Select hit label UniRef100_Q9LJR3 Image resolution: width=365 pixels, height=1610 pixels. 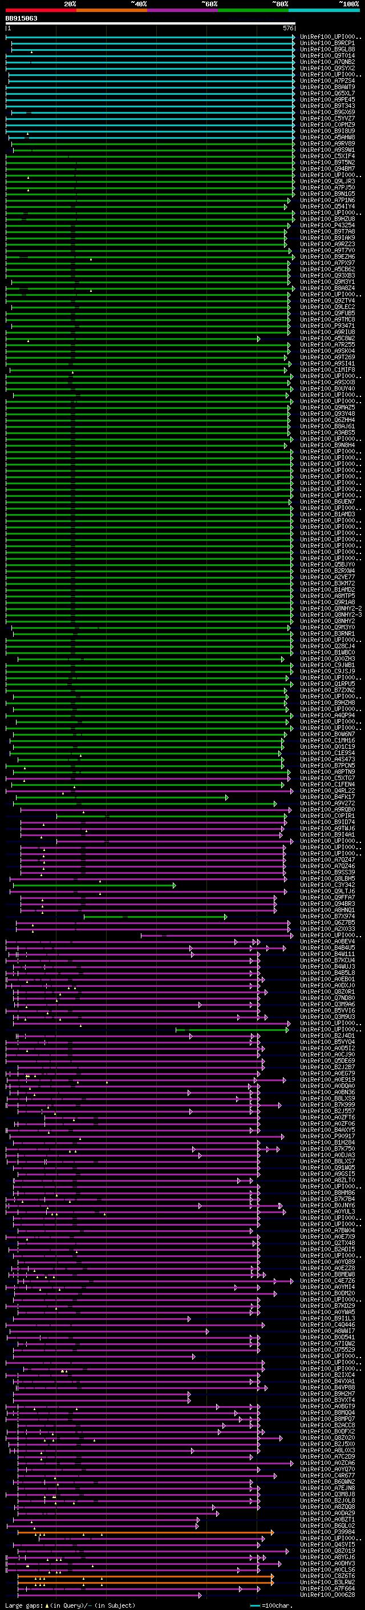327,181
